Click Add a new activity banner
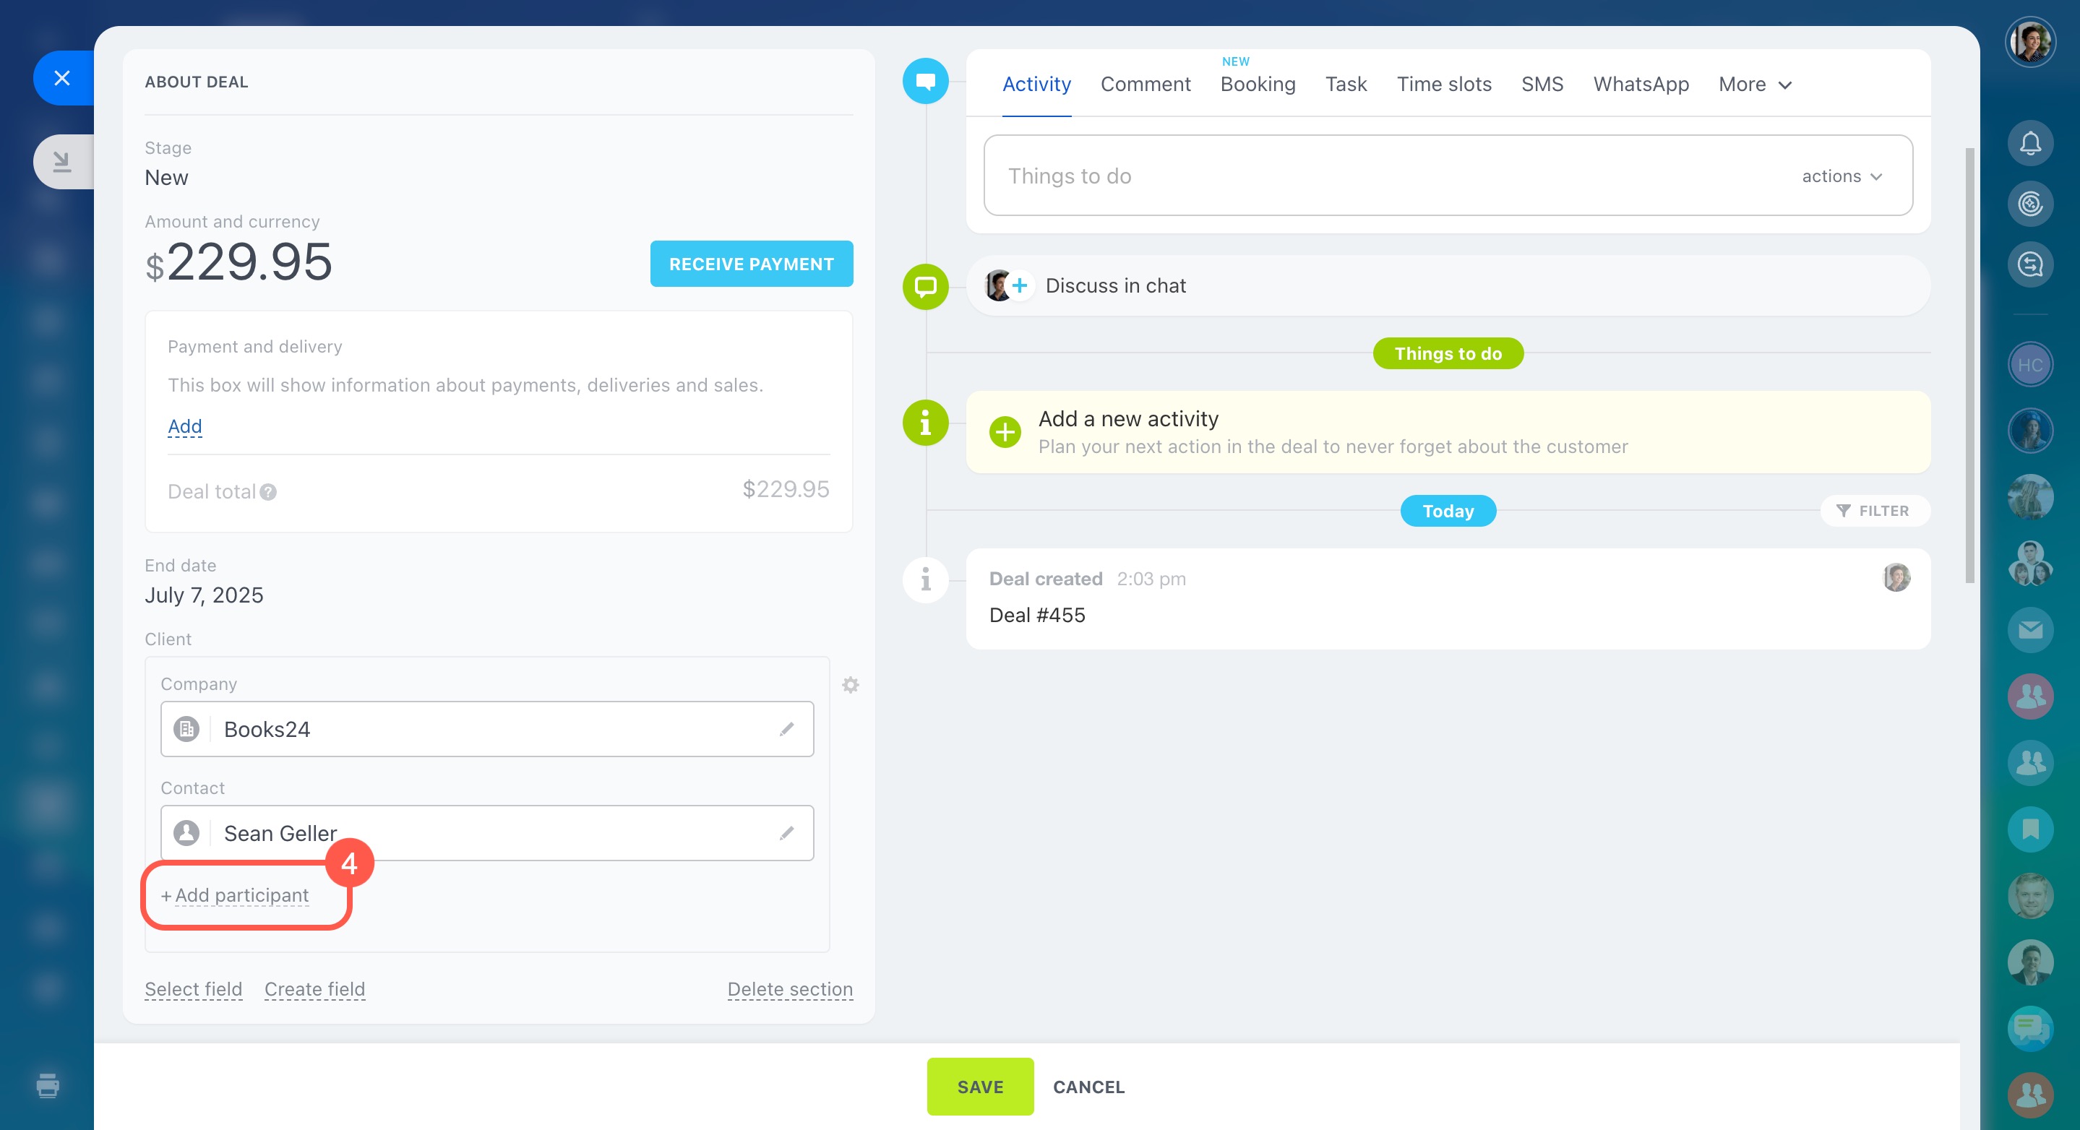The width and height of the screenshot is (2080, 1130). pos(1447,432)
